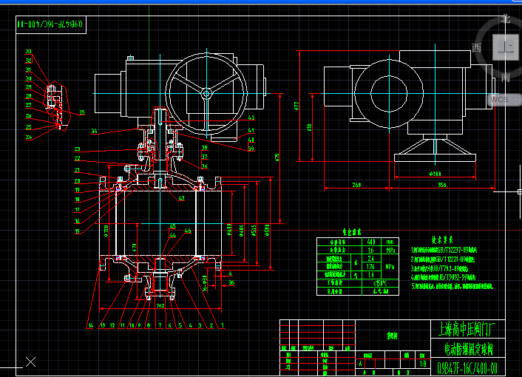
Task: Click the ViewCube south compass label 南
Action: pos(505,78)
